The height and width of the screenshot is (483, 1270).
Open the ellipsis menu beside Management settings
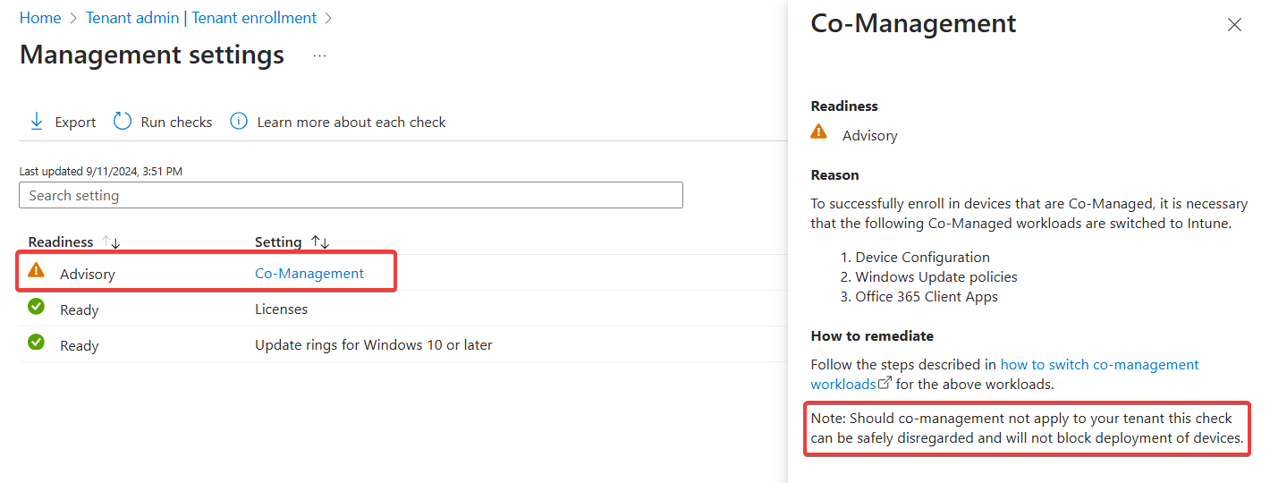click(x=319, y=55)
